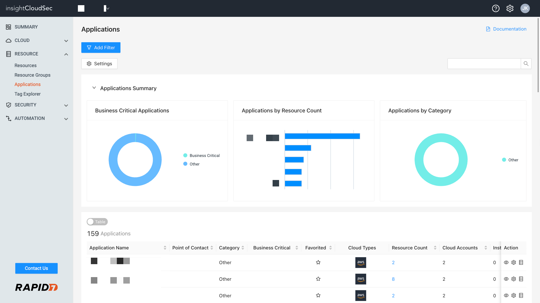The width and height of the screenshot is (540, 303).
Task: Click AWS cloud type icon in first row
Action: pyautogui.click(x=361, y=262)
